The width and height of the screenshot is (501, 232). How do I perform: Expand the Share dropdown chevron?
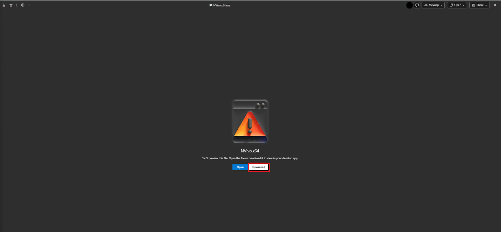[x=486, y=5]
